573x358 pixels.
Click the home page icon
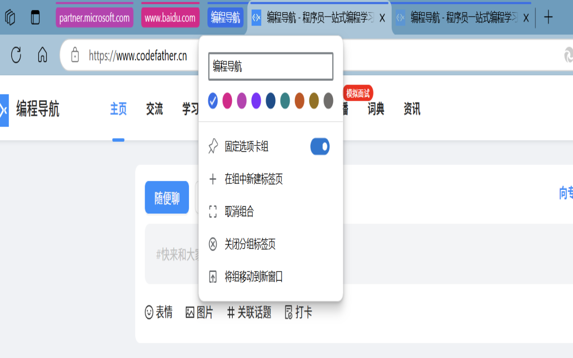(43, 55)
